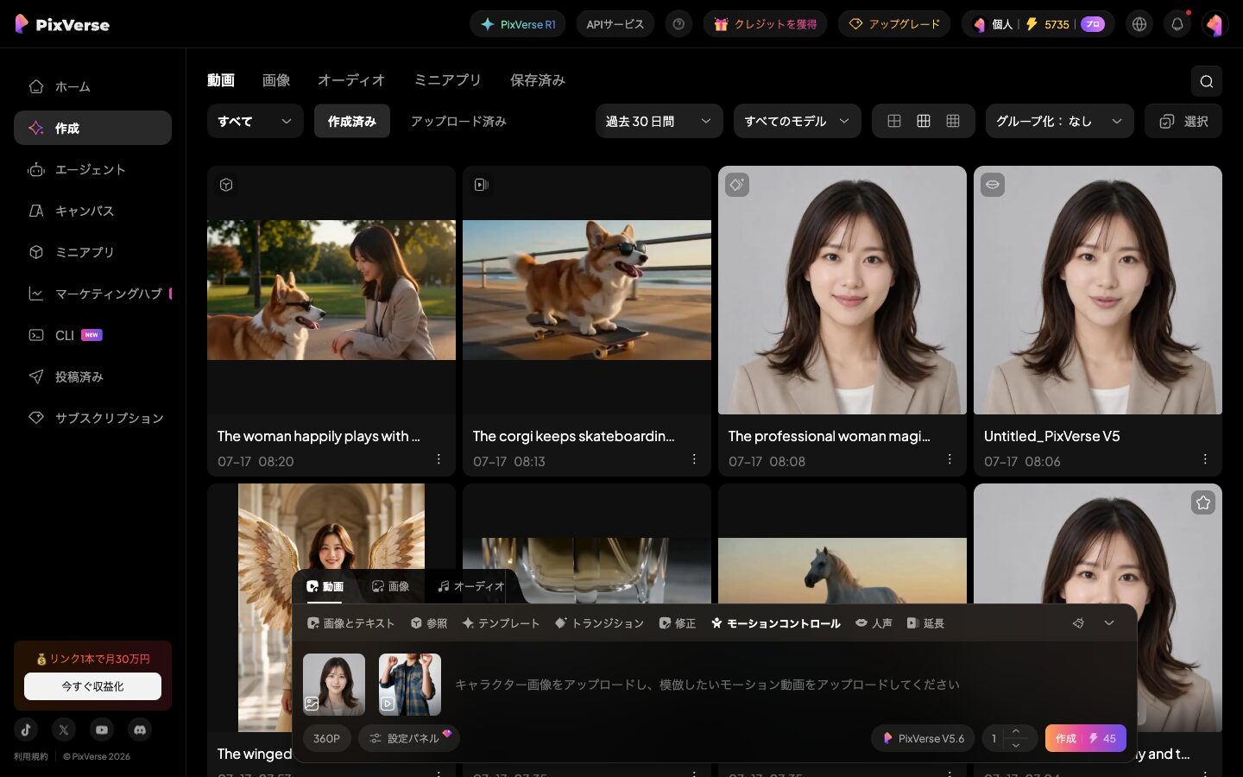Click the clear prompt broom icon
Image resolution: width=1243 pixels, height=777 pixels.
pyautogui.click(x=1078, y=622)
